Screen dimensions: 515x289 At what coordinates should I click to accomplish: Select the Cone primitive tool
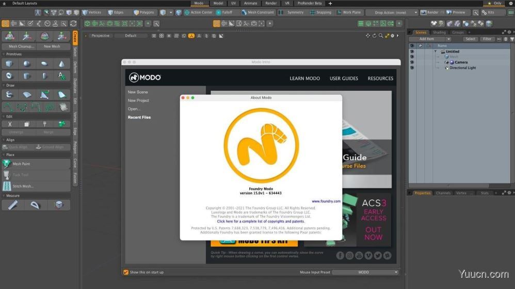click(61, 64)
